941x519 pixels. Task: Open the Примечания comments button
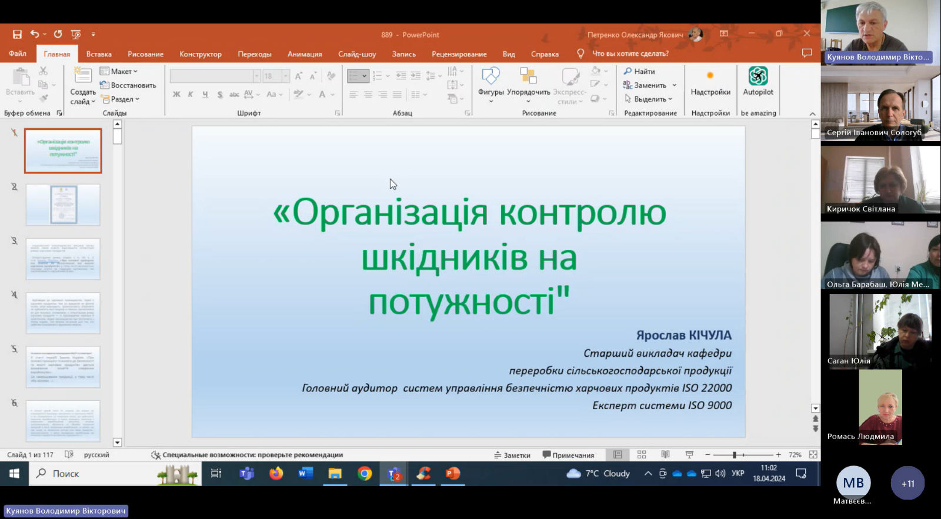coord(568,455)
